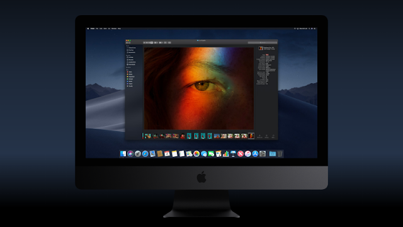Screen dimensions: 403x227
Task: Open System Preferences gear in dock
Action: point(263,154)
